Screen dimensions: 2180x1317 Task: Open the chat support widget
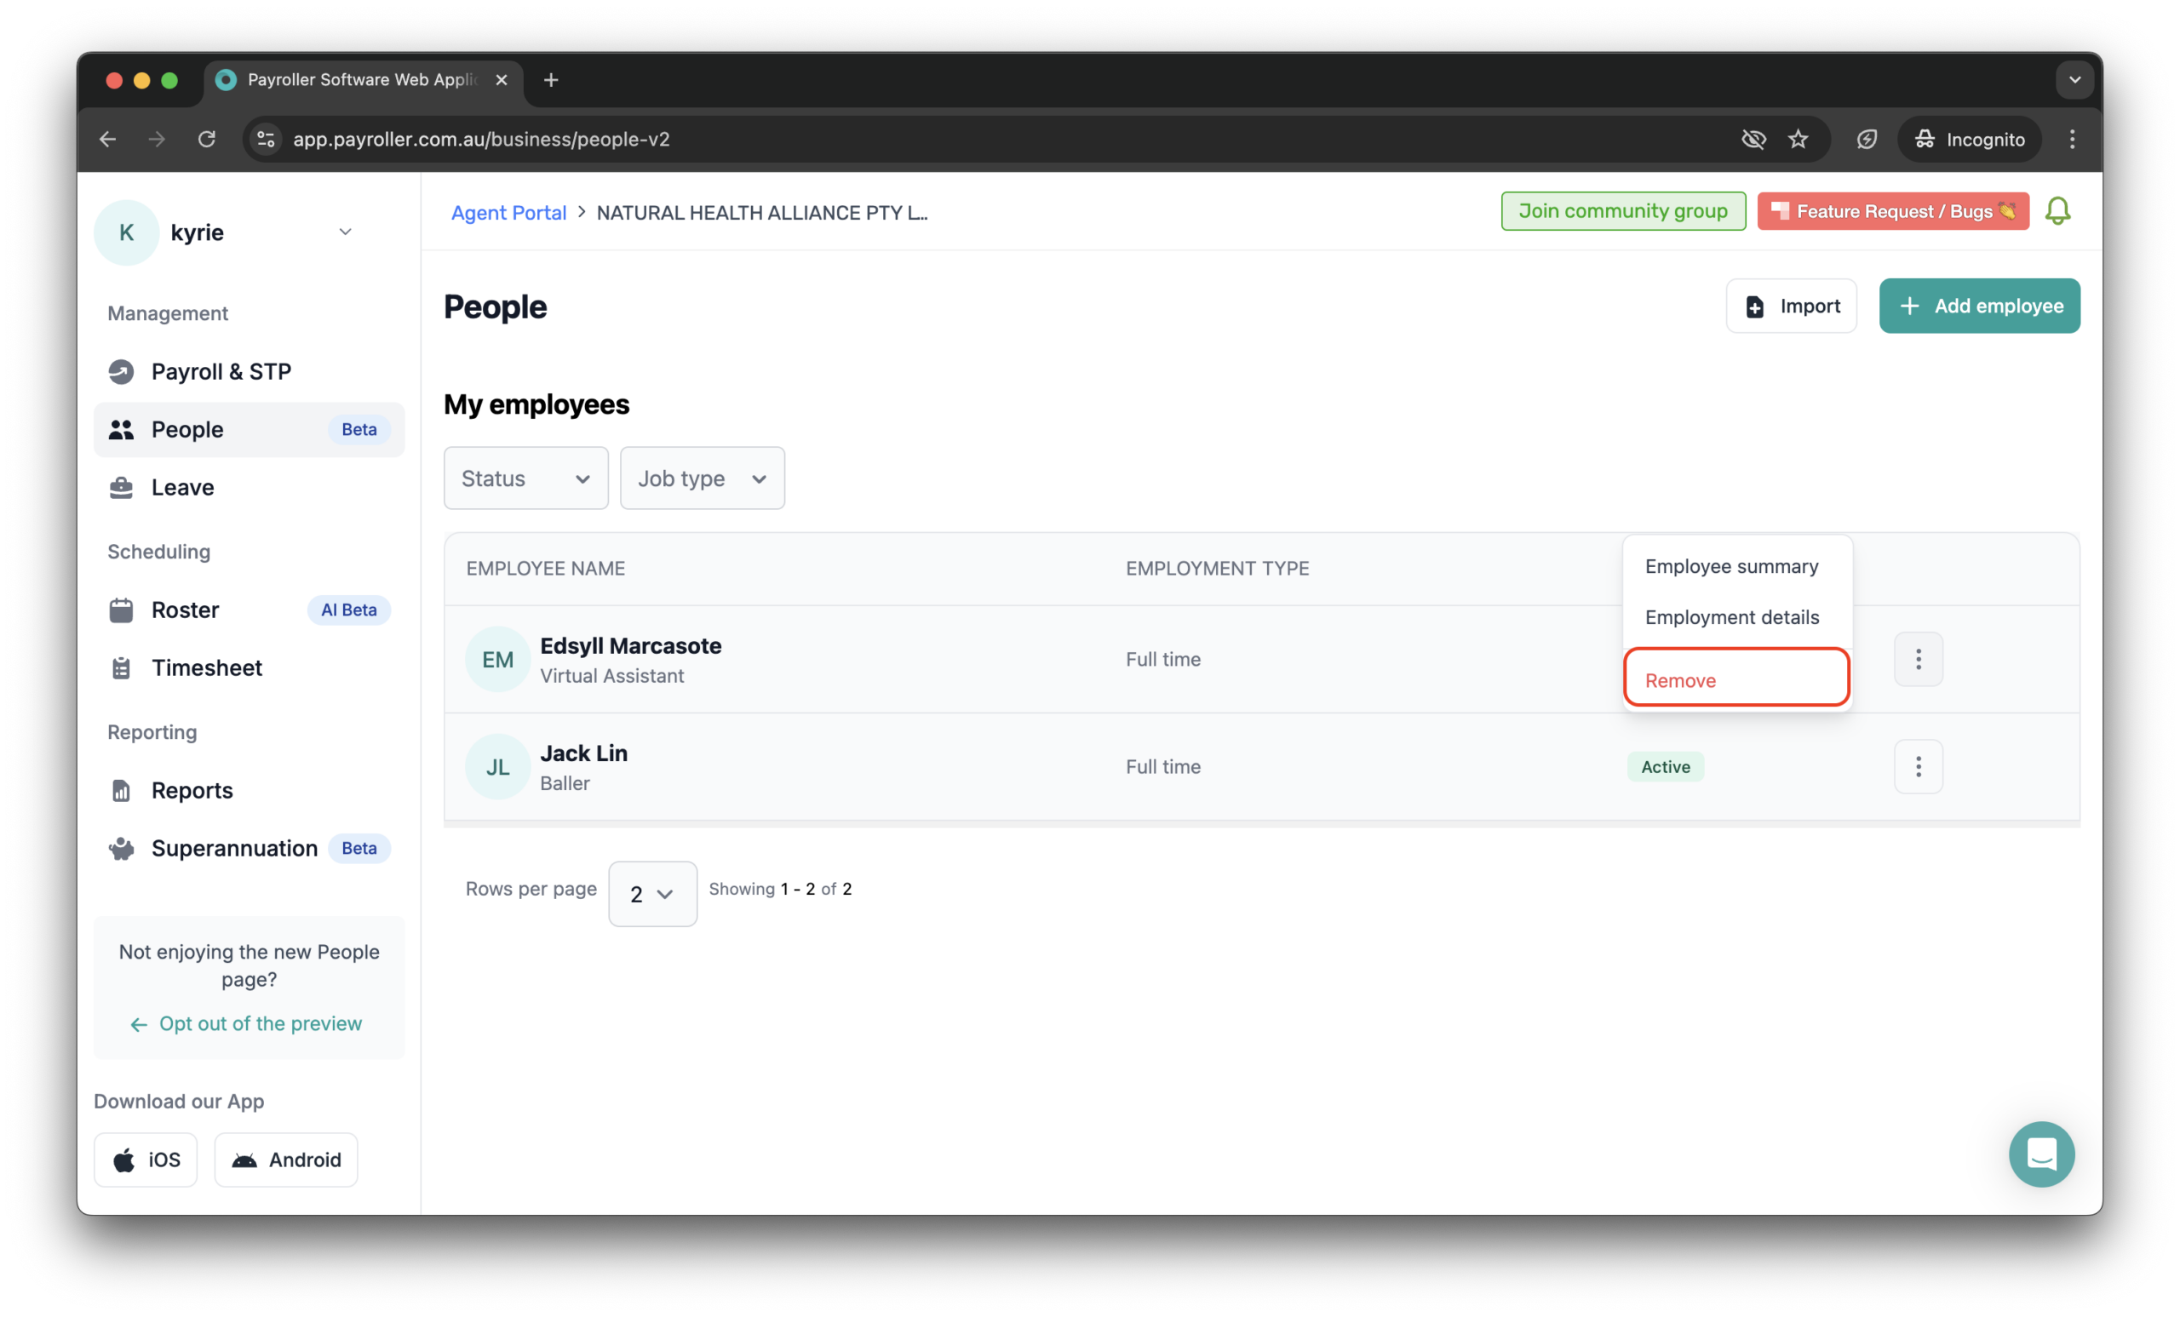[2041, 1154]
